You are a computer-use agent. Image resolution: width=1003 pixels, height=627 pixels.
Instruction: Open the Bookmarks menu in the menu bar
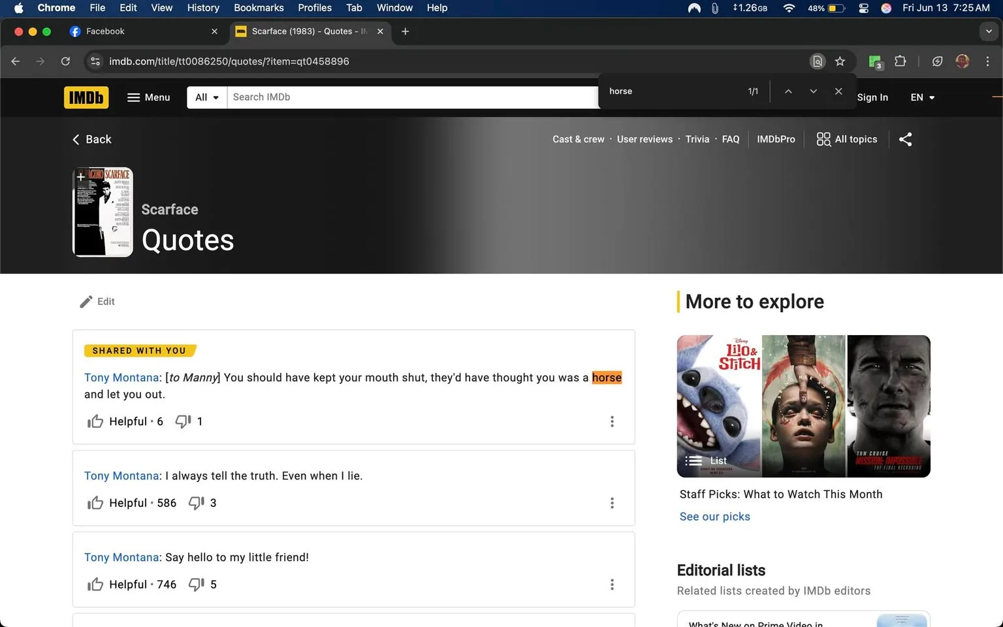tap(259, 8)
